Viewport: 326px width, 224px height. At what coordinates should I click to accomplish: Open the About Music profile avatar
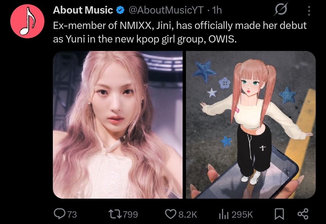[27, 21]
